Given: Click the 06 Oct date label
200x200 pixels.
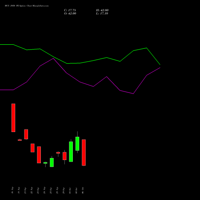Looking at the screenshot, I should click(83, 190).
